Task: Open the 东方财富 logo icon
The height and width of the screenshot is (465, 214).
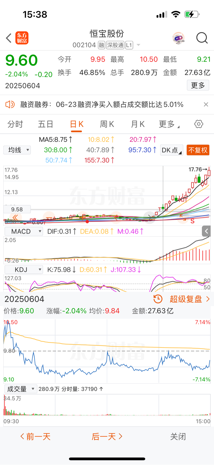Action: pyautogui.click(x=22, y=38)
